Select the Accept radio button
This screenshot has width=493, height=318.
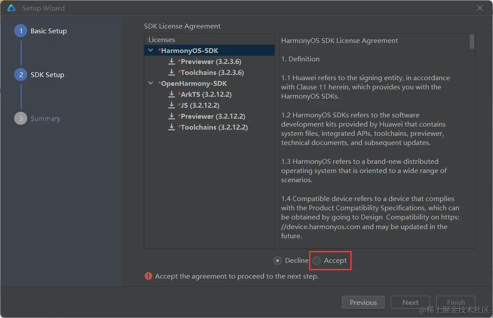click(317, 261)
